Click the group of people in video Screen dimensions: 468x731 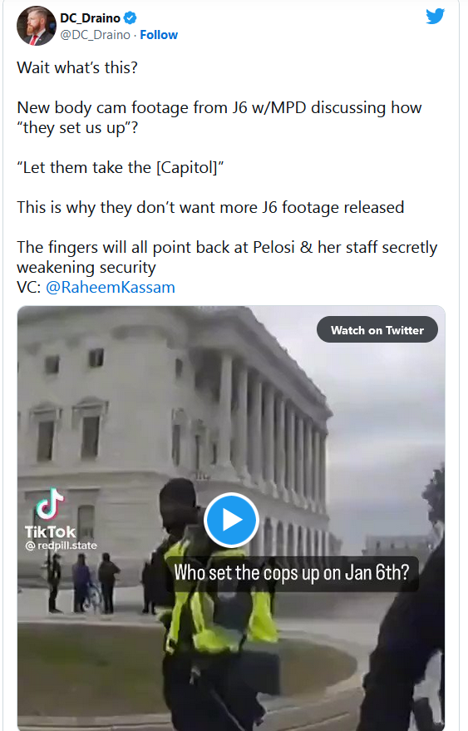pos(84,583)
